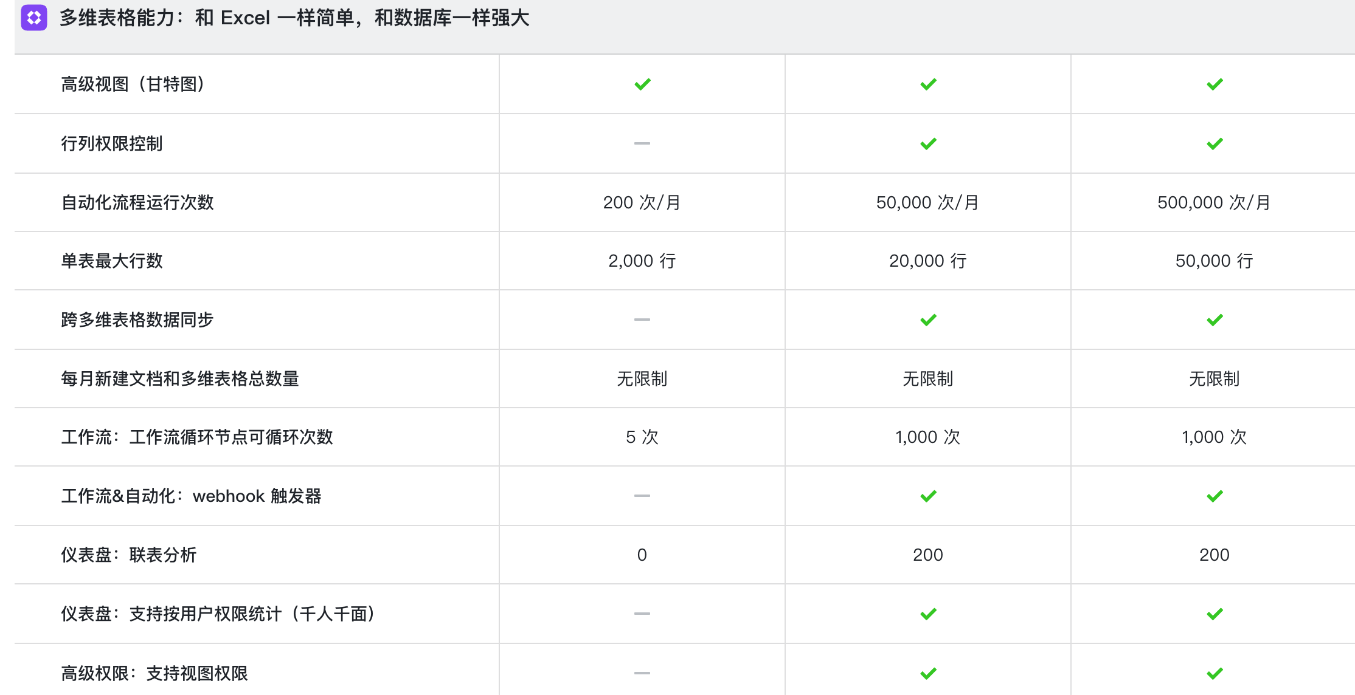Viewport: 1355px width, 695px height.
Task: Click the '500,000 次/月' automation runs cell
Action: 1214,202
